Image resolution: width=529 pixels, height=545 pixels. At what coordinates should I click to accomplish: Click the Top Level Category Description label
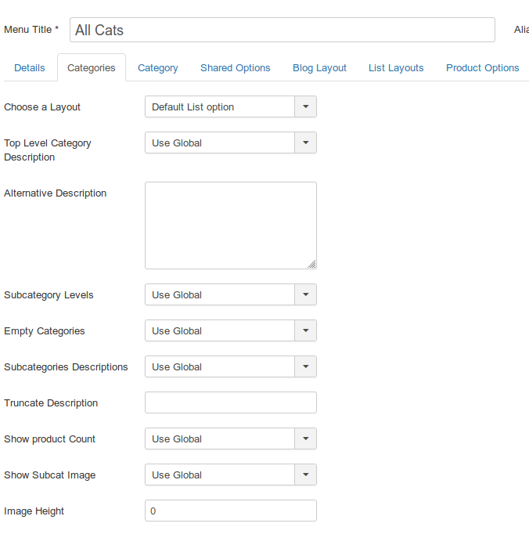tap(48, 150)
